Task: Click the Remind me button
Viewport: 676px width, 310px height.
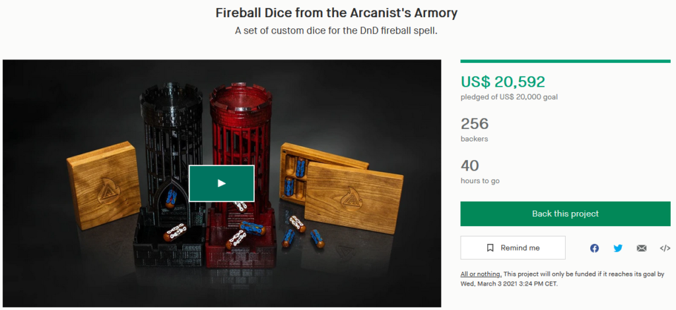Action: point(512,248)
